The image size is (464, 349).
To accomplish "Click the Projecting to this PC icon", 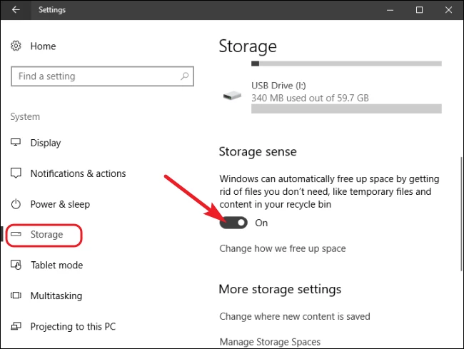I will [x=16, y=326].
